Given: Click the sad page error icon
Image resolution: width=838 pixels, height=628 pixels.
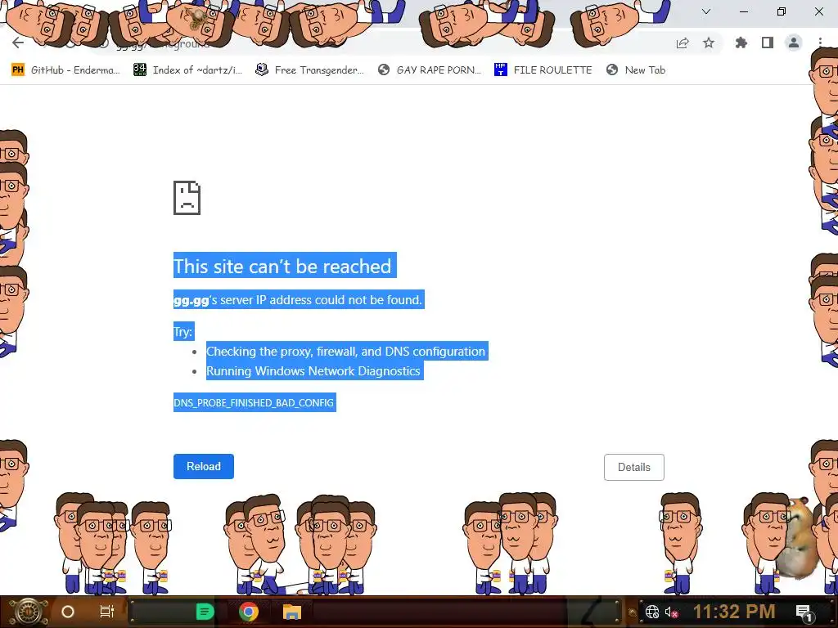Looking at the screenshot, I should coord(187,198).
